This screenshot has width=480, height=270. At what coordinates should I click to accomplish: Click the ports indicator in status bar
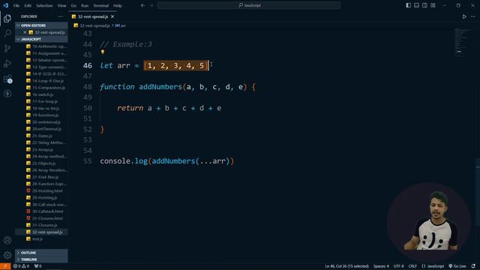pos(38,266)
